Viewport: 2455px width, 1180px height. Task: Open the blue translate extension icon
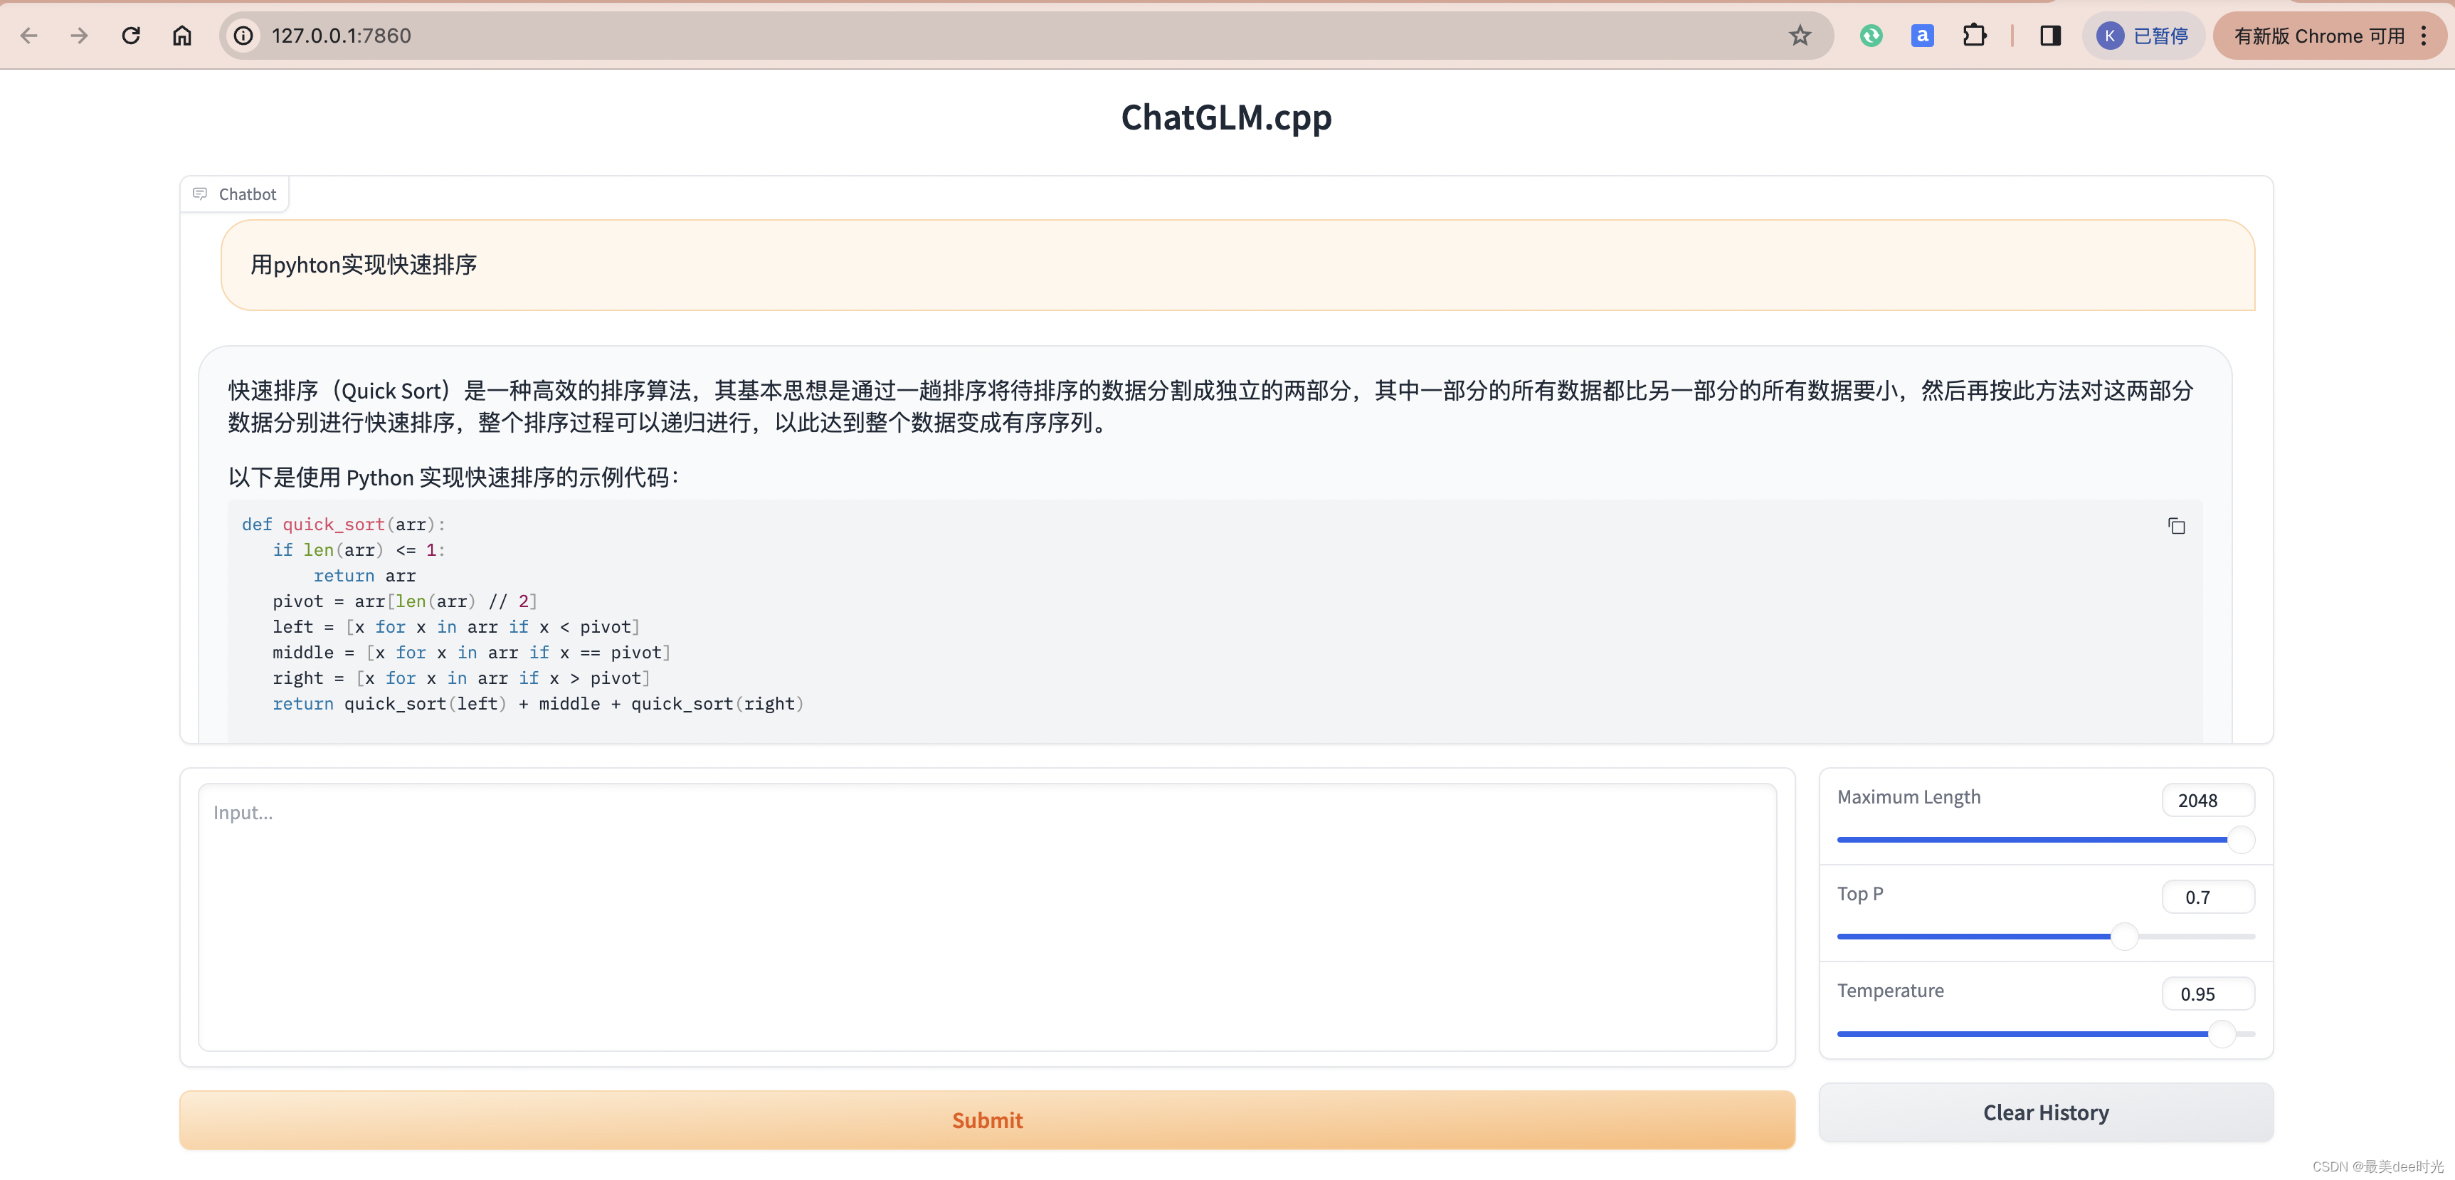click(x=1922, y=36)
